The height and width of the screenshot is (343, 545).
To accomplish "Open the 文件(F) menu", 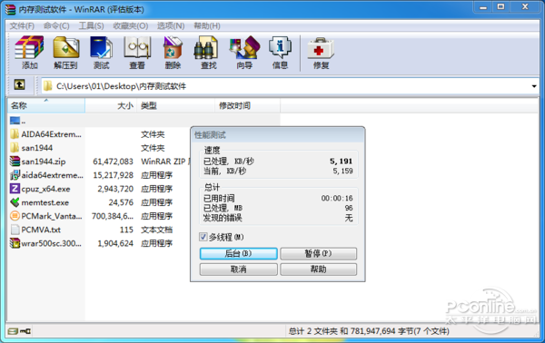I will (22, 26).
